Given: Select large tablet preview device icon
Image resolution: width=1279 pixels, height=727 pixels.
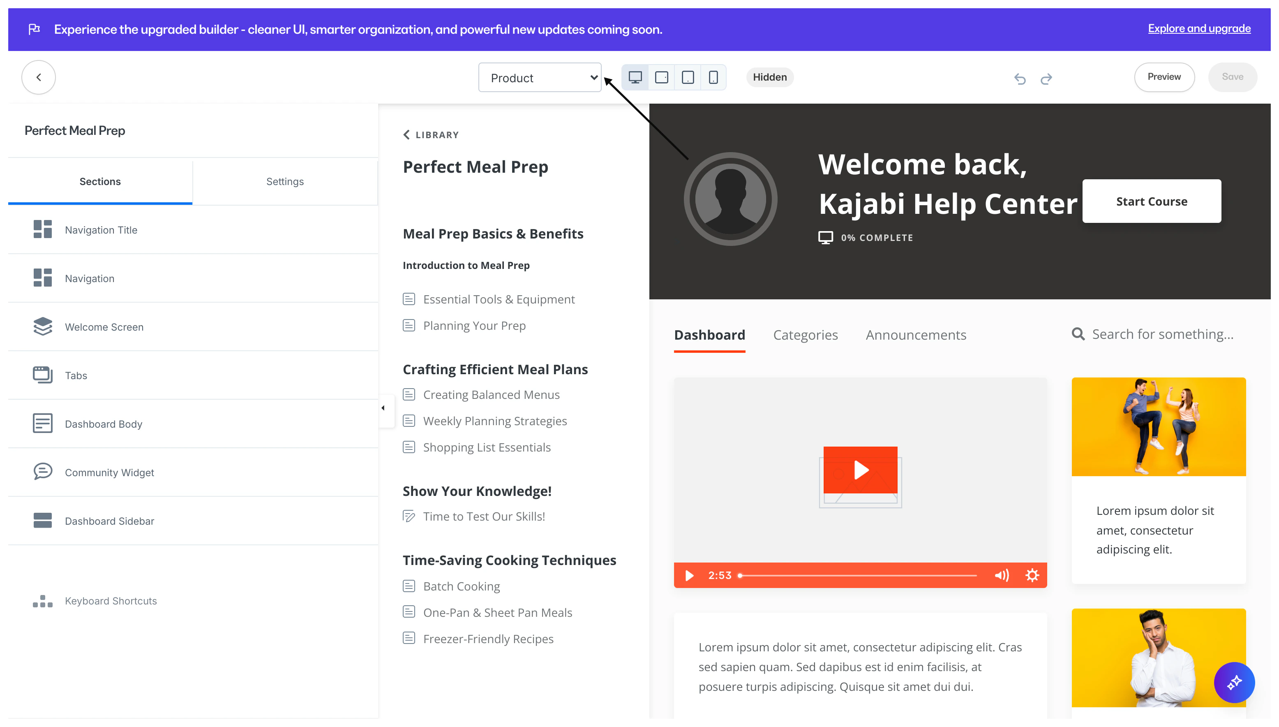Looking at the screenshot, I should click(x=662, y=77).
